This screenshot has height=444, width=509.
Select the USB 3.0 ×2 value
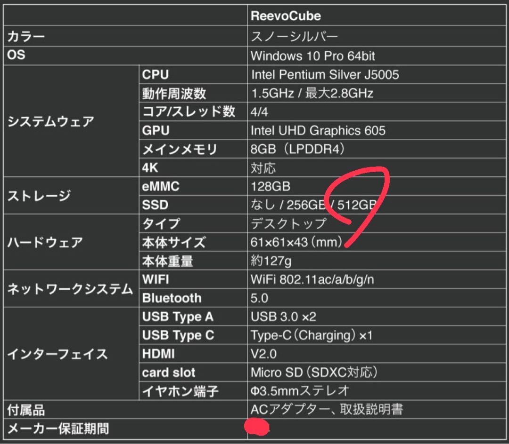click(283, 317)
